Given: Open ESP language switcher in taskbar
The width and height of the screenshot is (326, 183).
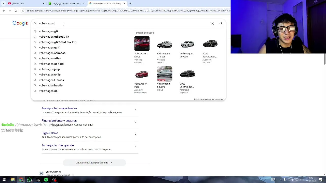Looking at the screenshot, I should pyautogui.click(x=302, y=180).
